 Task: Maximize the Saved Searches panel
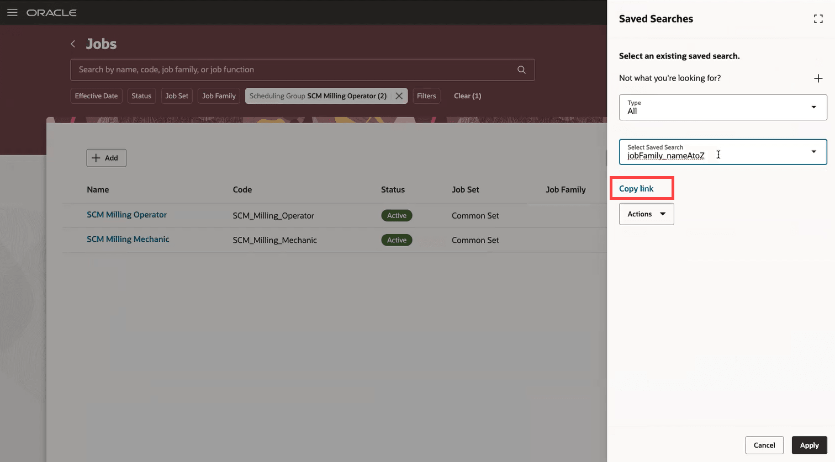(x=818, y=18)
